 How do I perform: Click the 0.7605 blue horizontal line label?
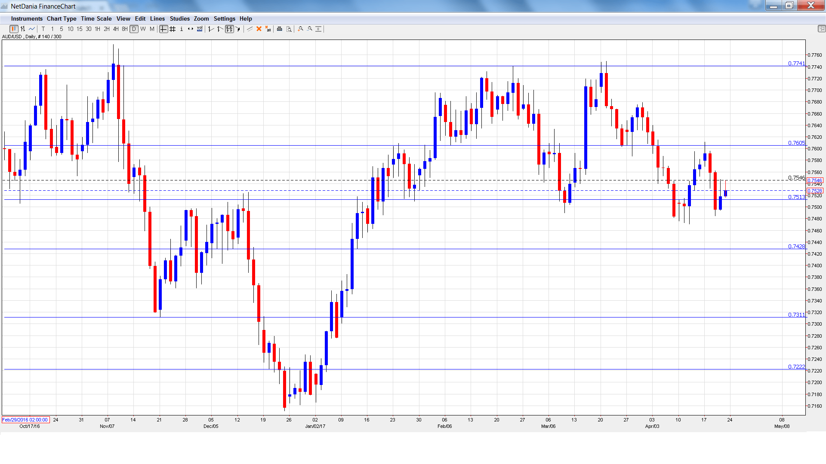point(796,143)
